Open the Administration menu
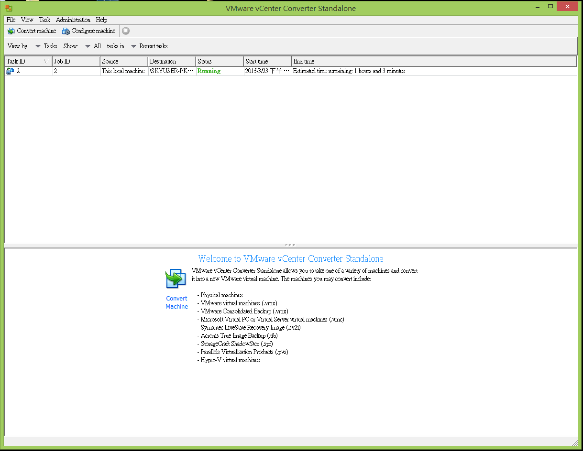The width and height of the screenshot is (583, 451). tap(73, 20)
